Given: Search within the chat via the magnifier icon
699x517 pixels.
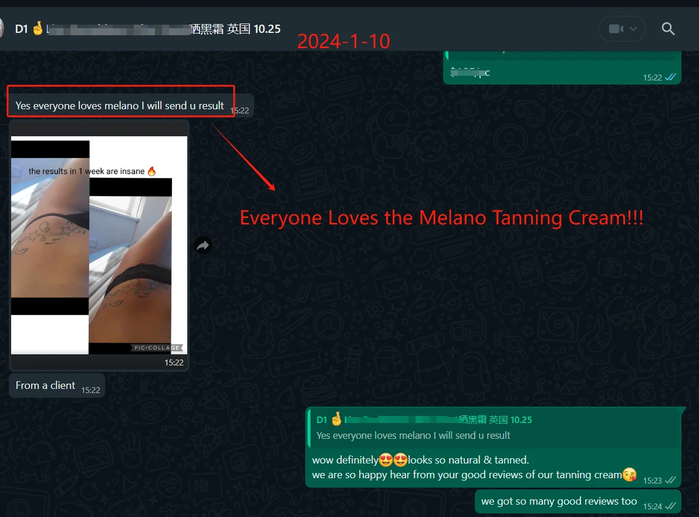Looking at the screenshot, I should pyautogui.click(x=668, y=29).
